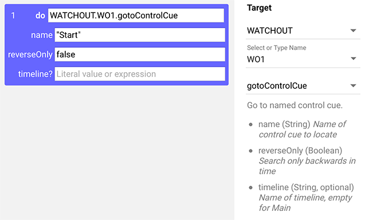
Task: Click the WO1 name dropdown arrow
Action: [353, 58]
